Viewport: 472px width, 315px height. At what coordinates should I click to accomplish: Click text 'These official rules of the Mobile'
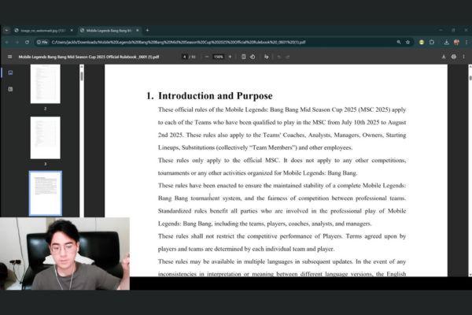point(201,109)
